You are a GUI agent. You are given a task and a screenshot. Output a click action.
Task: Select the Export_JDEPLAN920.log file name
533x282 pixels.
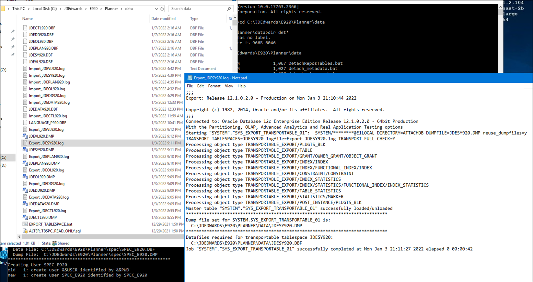49,157
